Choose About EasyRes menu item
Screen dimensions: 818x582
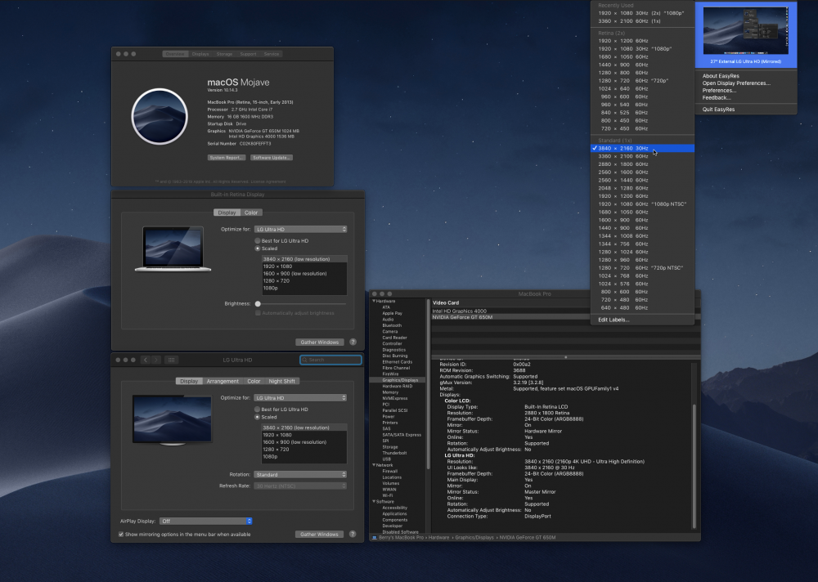tap(721, 76)
